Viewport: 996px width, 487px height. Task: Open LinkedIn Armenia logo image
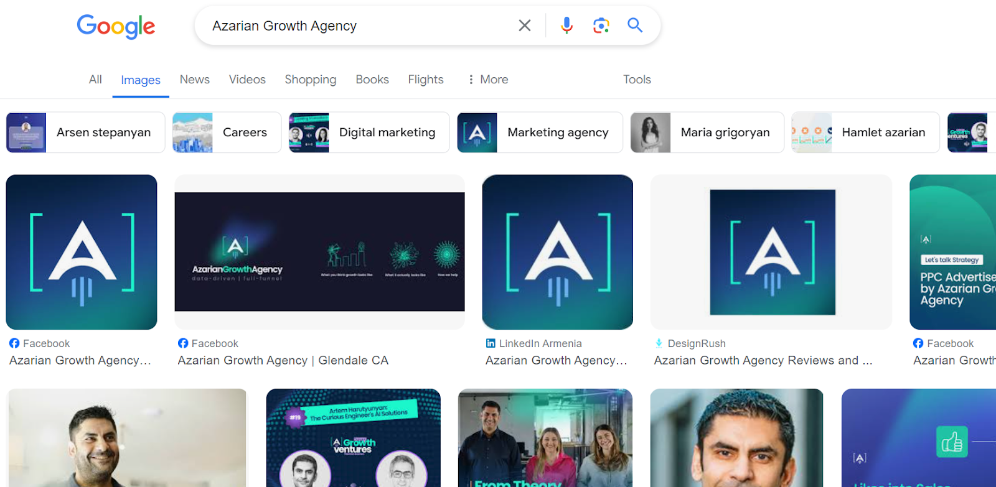[x=558, y=252]
